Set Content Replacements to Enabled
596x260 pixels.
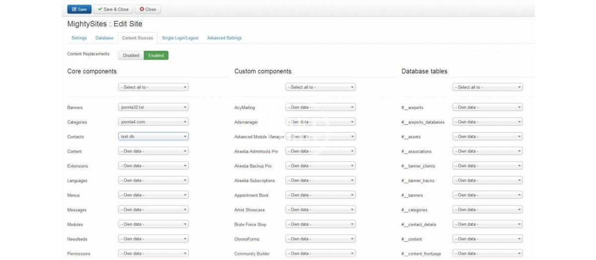156,55
